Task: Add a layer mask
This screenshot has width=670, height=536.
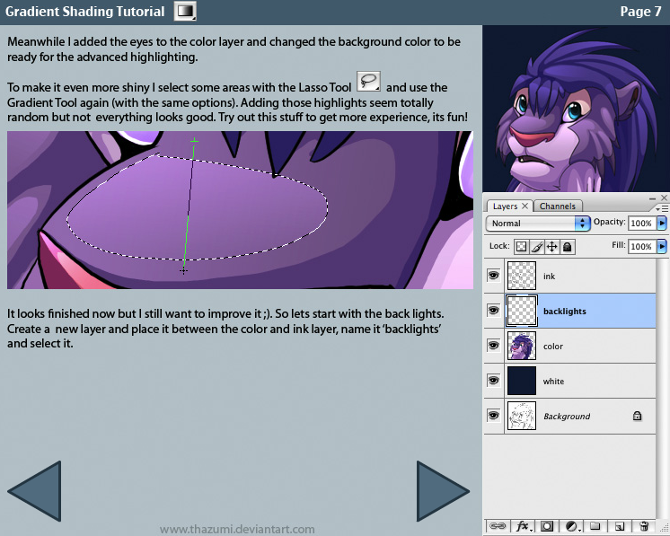Action: [547, 526]
